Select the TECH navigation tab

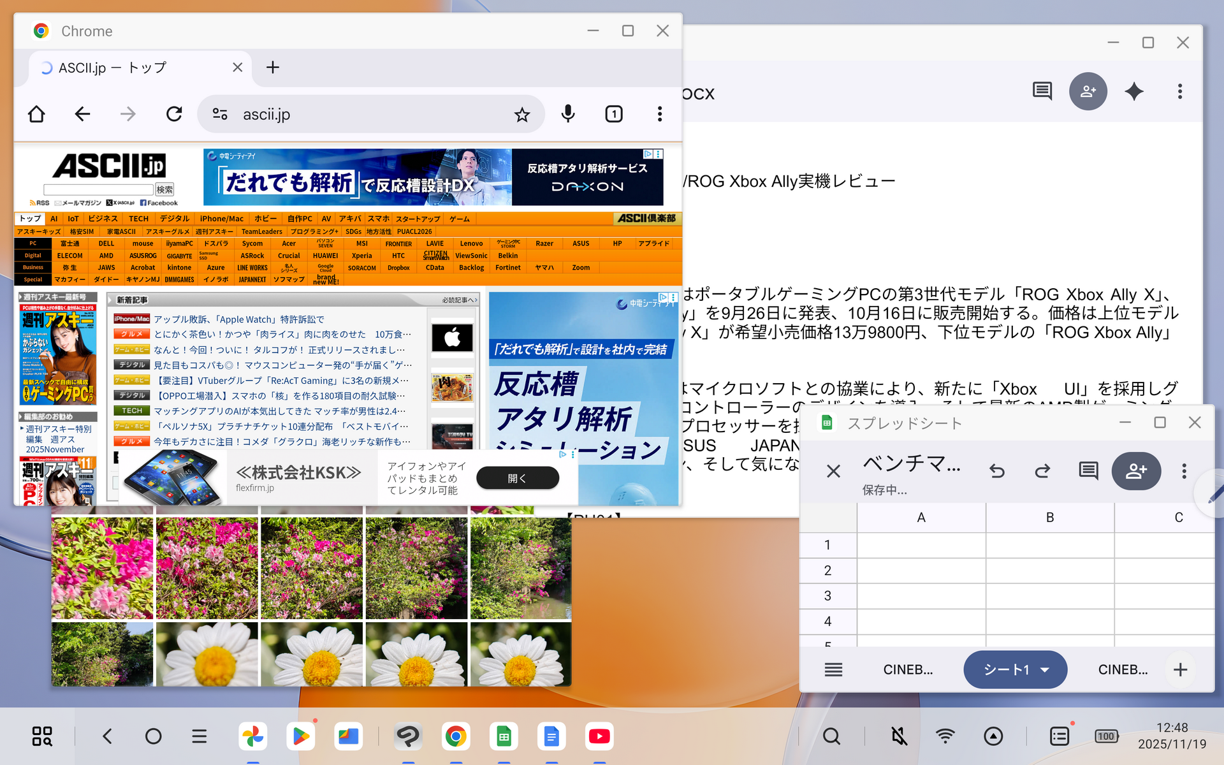[x=138, y=219]
